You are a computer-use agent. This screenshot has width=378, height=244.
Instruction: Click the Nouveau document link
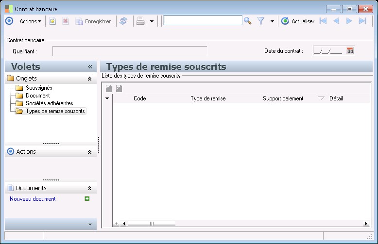tap(33, 199)
